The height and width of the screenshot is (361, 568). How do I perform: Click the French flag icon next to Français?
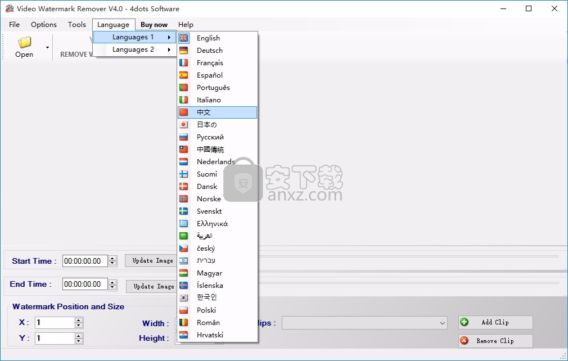pos(184,62)
